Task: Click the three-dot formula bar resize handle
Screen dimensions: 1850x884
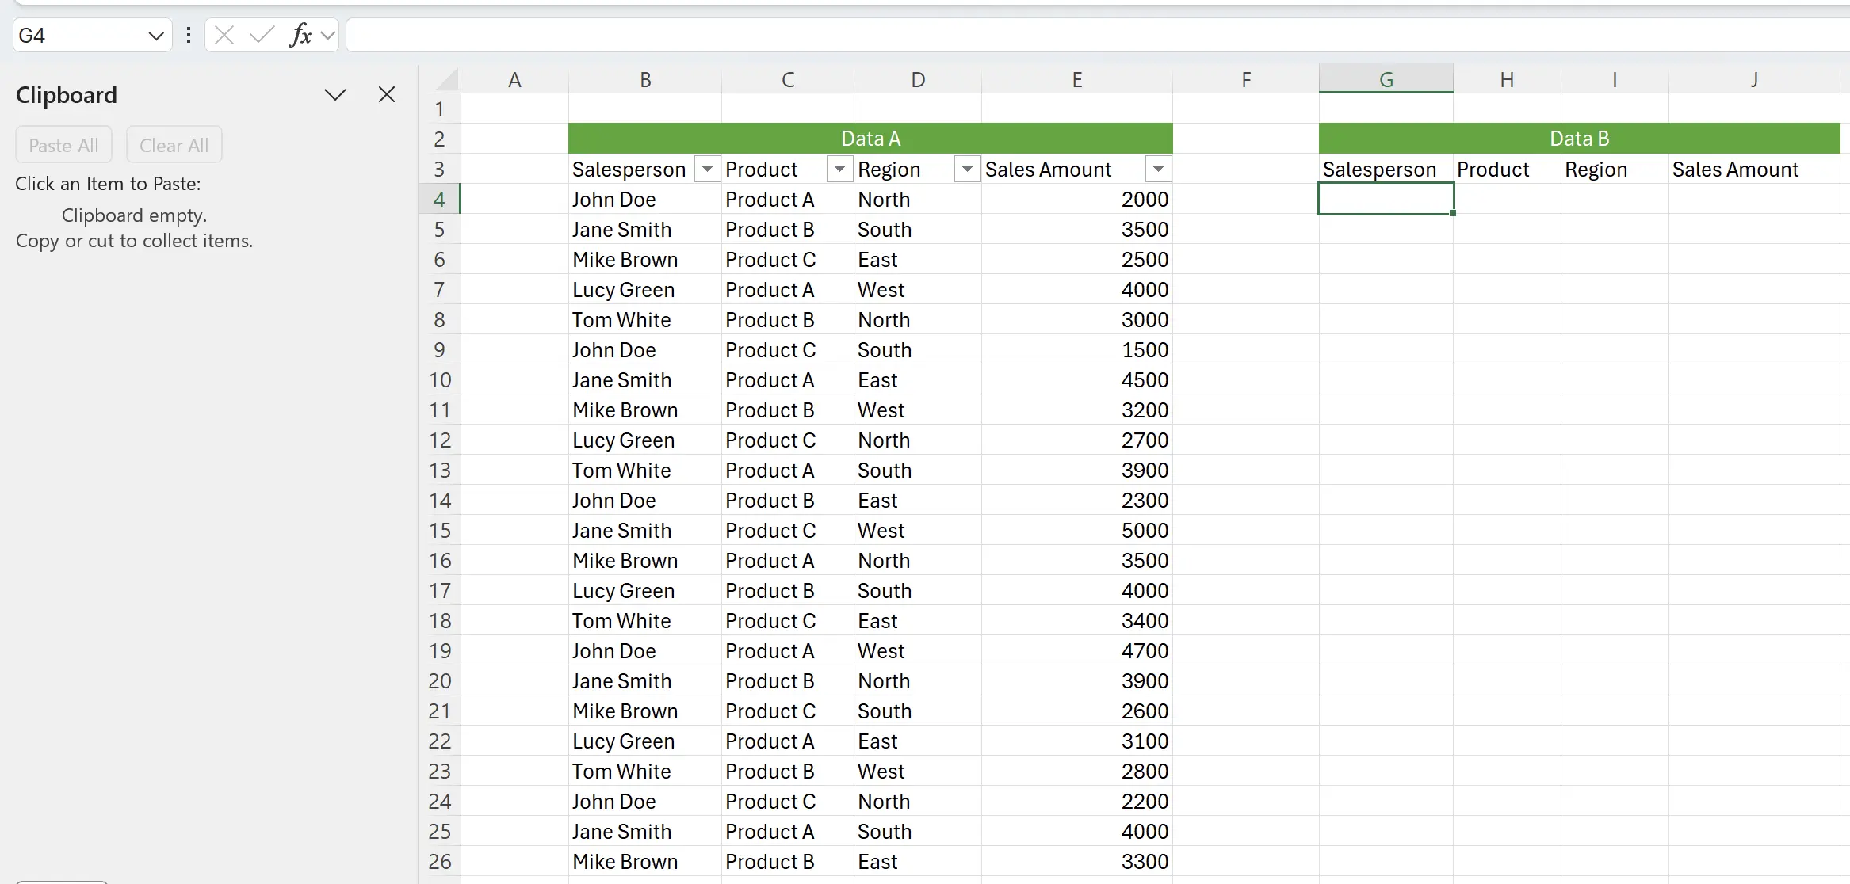Action: point(189,35)
